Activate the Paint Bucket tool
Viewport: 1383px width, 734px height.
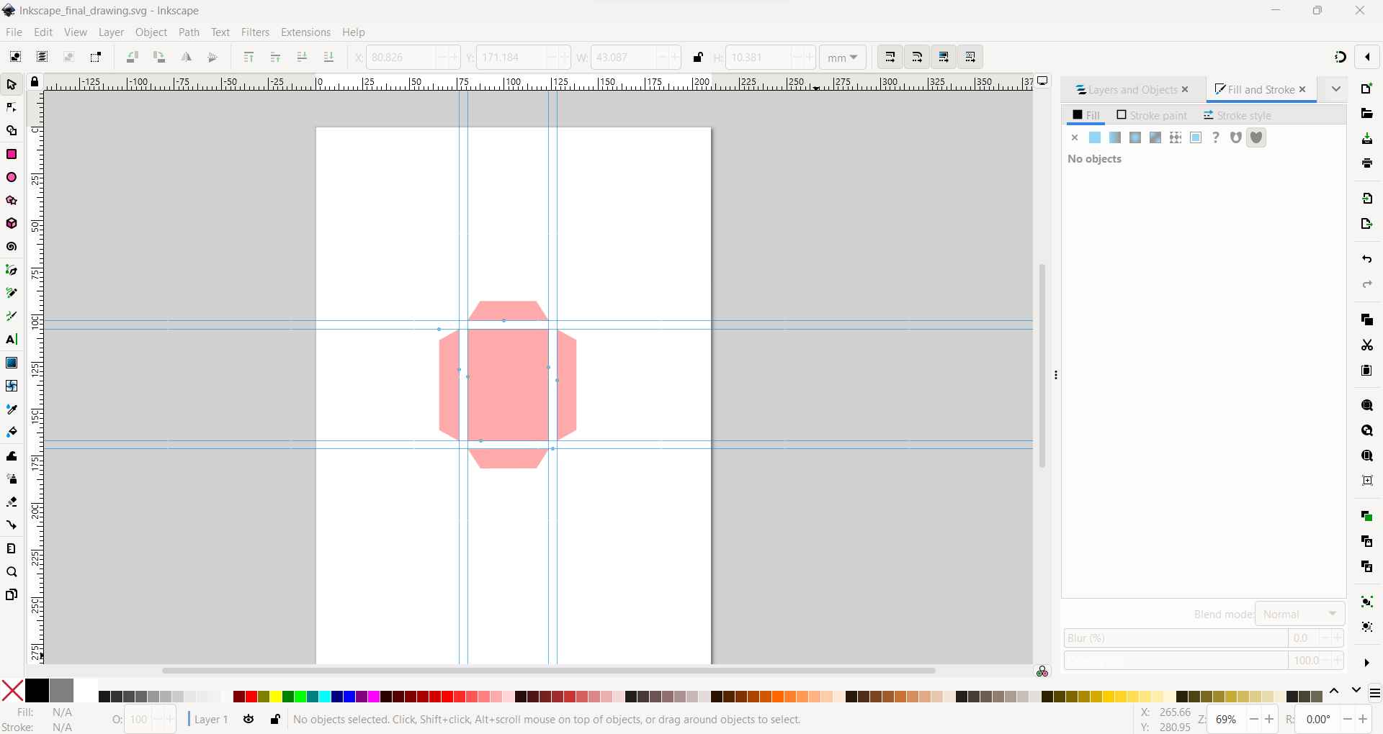tap(12, 432)
